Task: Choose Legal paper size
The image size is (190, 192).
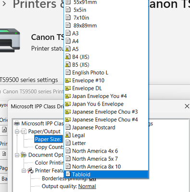Action: [x=106, y=135]
